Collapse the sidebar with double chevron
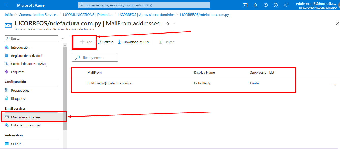This screenshot has width=340, height=149. (x=63, y=38)
